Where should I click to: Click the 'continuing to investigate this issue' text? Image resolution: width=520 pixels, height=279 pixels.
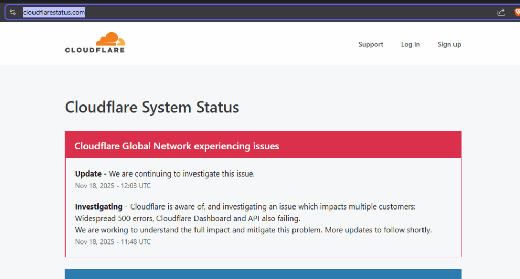(193, 173)
